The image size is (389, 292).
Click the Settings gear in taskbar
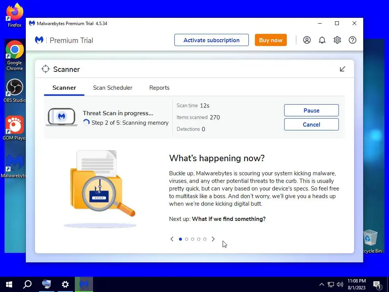coord(65,284)
